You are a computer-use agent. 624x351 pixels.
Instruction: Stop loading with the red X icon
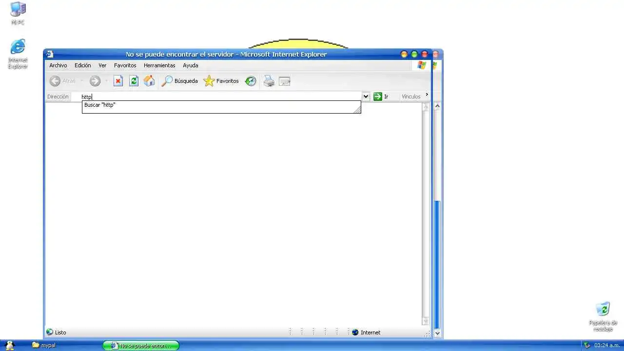[118, 81]
